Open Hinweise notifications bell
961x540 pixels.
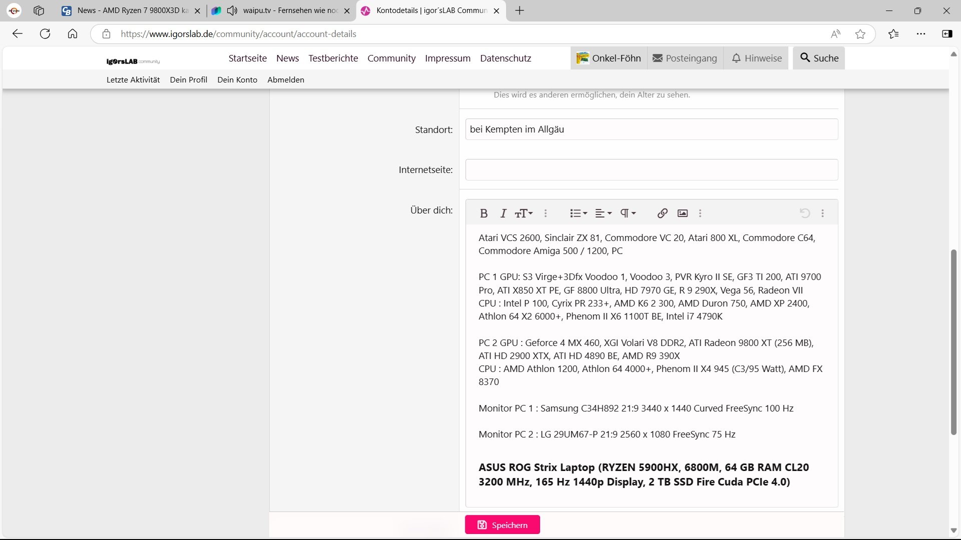coord(757,58)
